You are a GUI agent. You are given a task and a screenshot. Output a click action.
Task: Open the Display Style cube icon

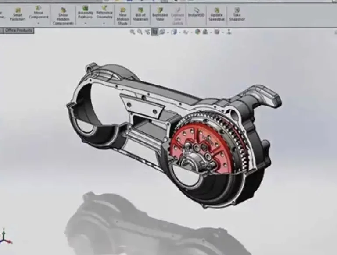174,32
